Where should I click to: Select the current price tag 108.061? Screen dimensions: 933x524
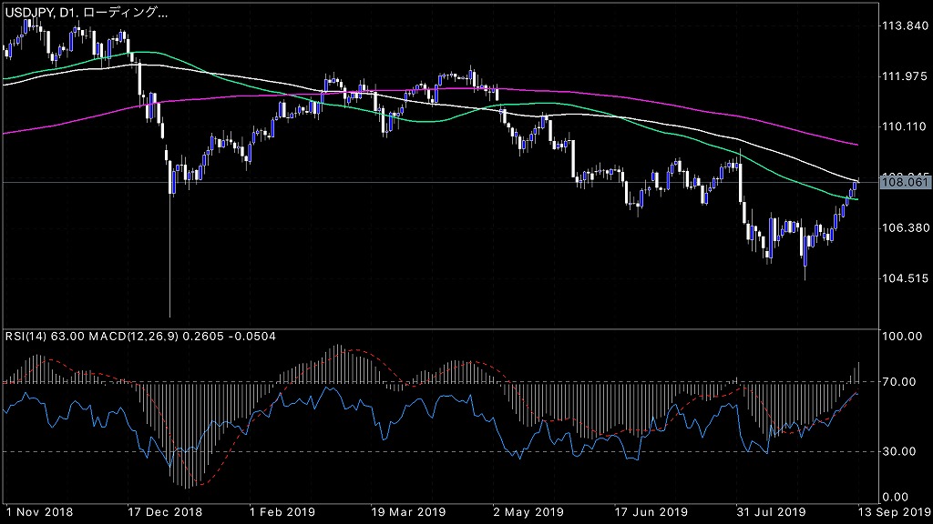pos(905,183)
